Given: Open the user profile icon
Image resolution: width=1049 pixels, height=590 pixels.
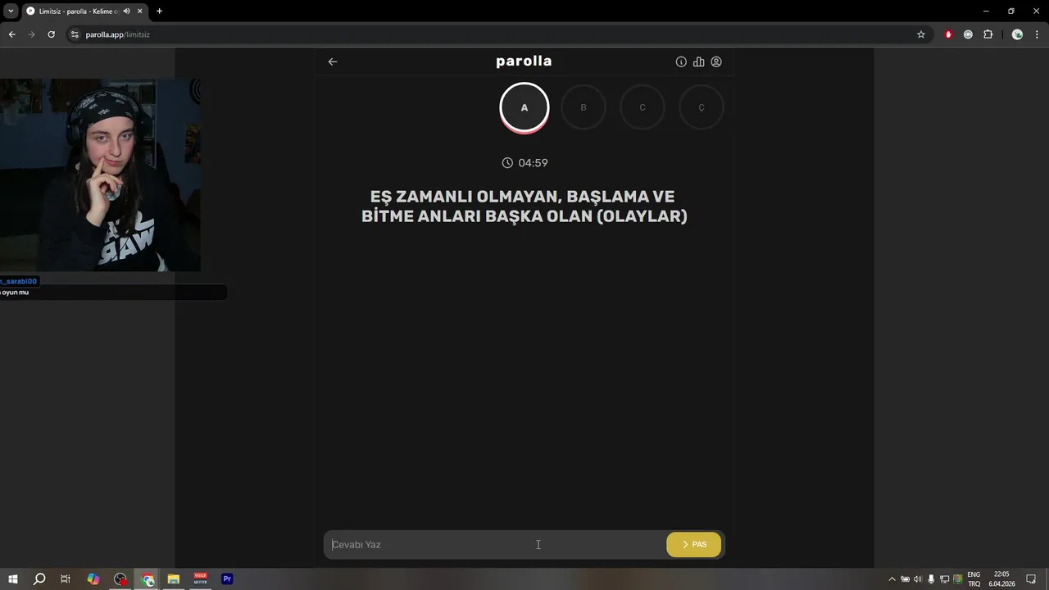Looking at the screenshot, I should tap(716, 61).
